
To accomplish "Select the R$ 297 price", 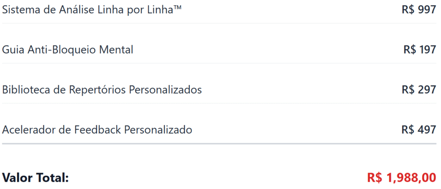I will pos(419,90).
